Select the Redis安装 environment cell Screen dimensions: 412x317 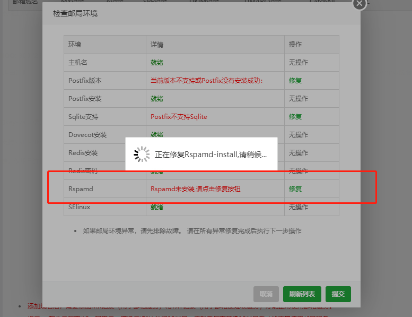[105, 152]
